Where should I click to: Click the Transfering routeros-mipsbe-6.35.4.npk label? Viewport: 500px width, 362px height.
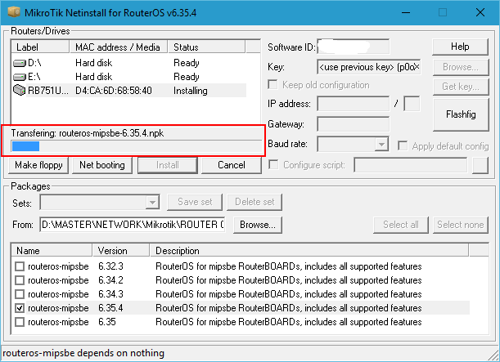(x=88, y=133)
